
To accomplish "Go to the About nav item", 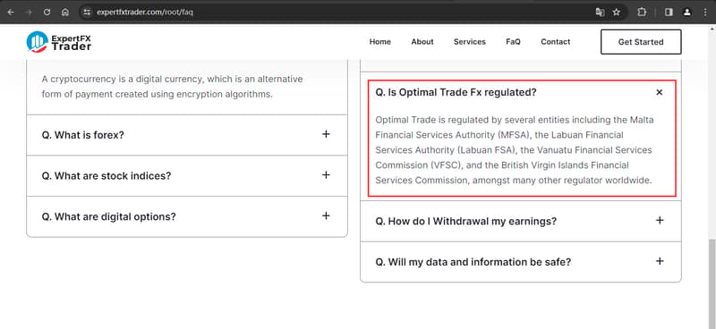I will pyautogui.click(x=422, y=41).
